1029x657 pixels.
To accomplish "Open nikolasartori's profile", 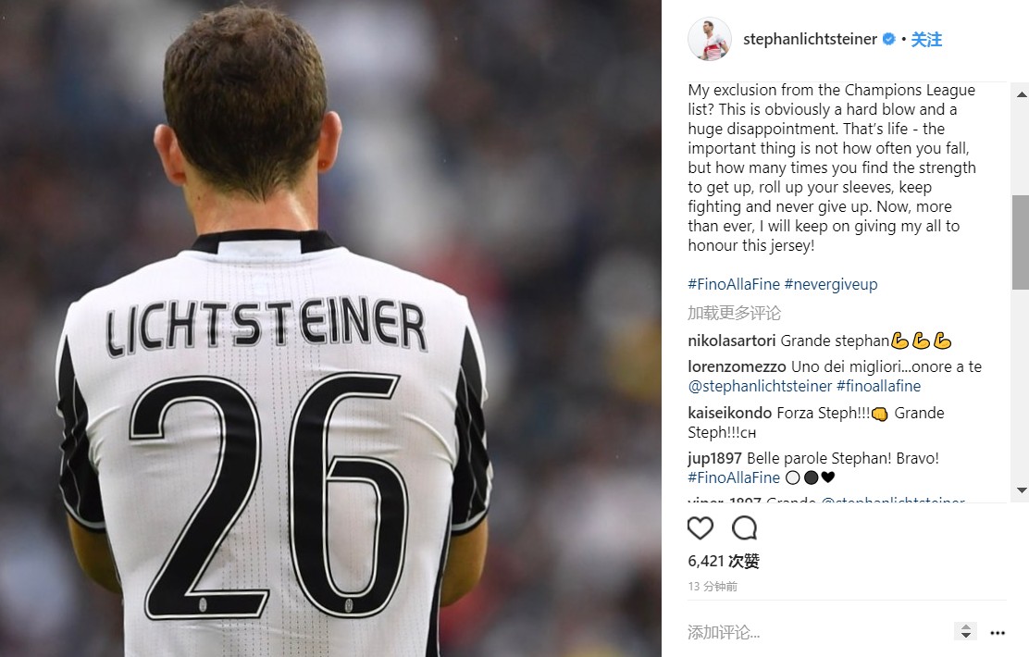I will click(x=732, y=341).
